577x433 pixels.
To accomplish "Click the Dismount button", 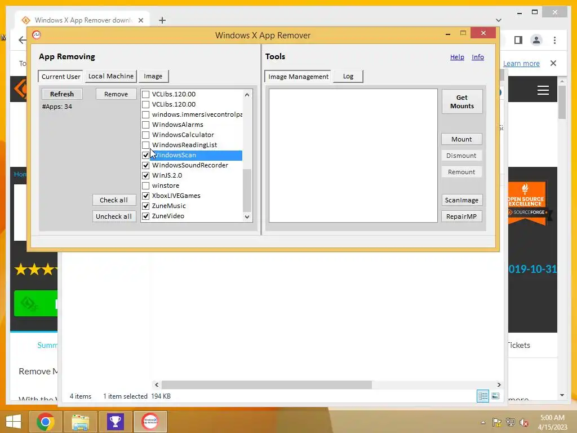I will click(x=461, y=156).
